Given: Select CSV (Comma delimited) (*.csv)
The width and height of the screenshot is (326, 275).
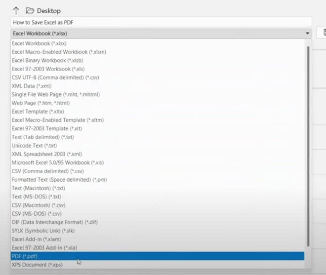Looking at the screenshot, I should [158, 171].
